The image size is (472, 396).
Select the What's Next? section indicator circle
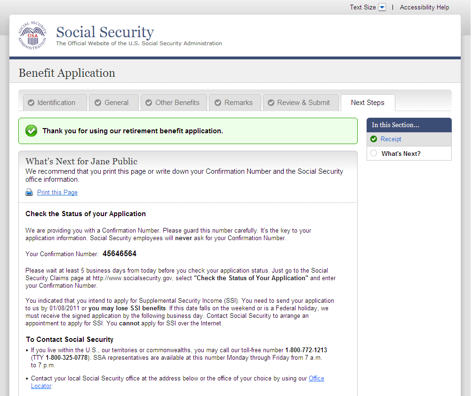(x=374, y=154)
